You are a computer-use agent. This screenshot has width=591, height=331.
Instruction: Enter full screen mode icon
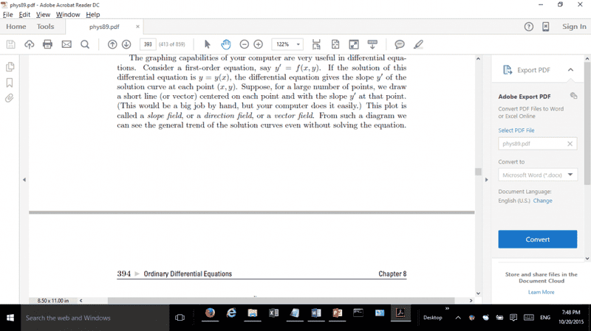tap(354, 44)
